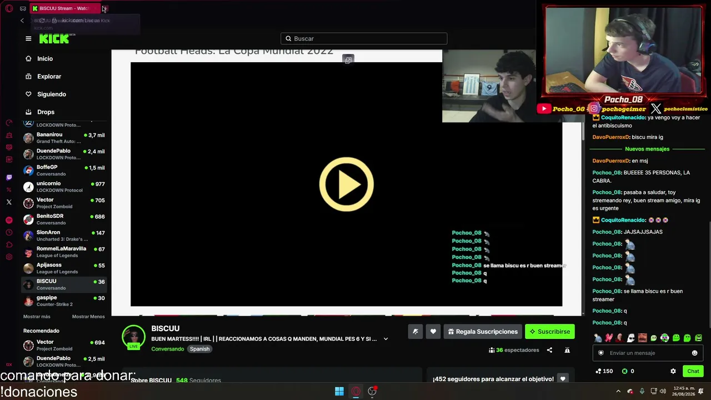
Task: Expand the stream title with the chevron
Action: pyautogui.click(x=385, y=339)
